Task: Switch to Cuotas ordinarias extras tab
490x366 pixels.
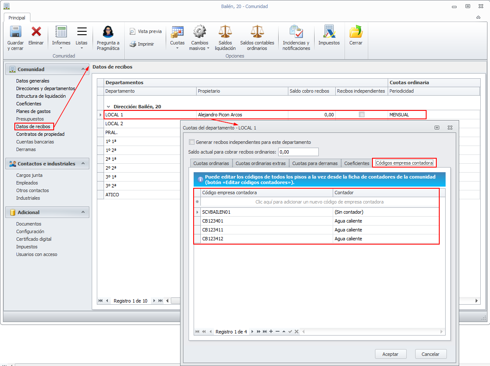Action: pos(260,163)
